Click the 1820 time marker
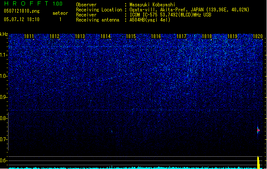This screenshot has width=267, height=169. (x=258, y=36)
